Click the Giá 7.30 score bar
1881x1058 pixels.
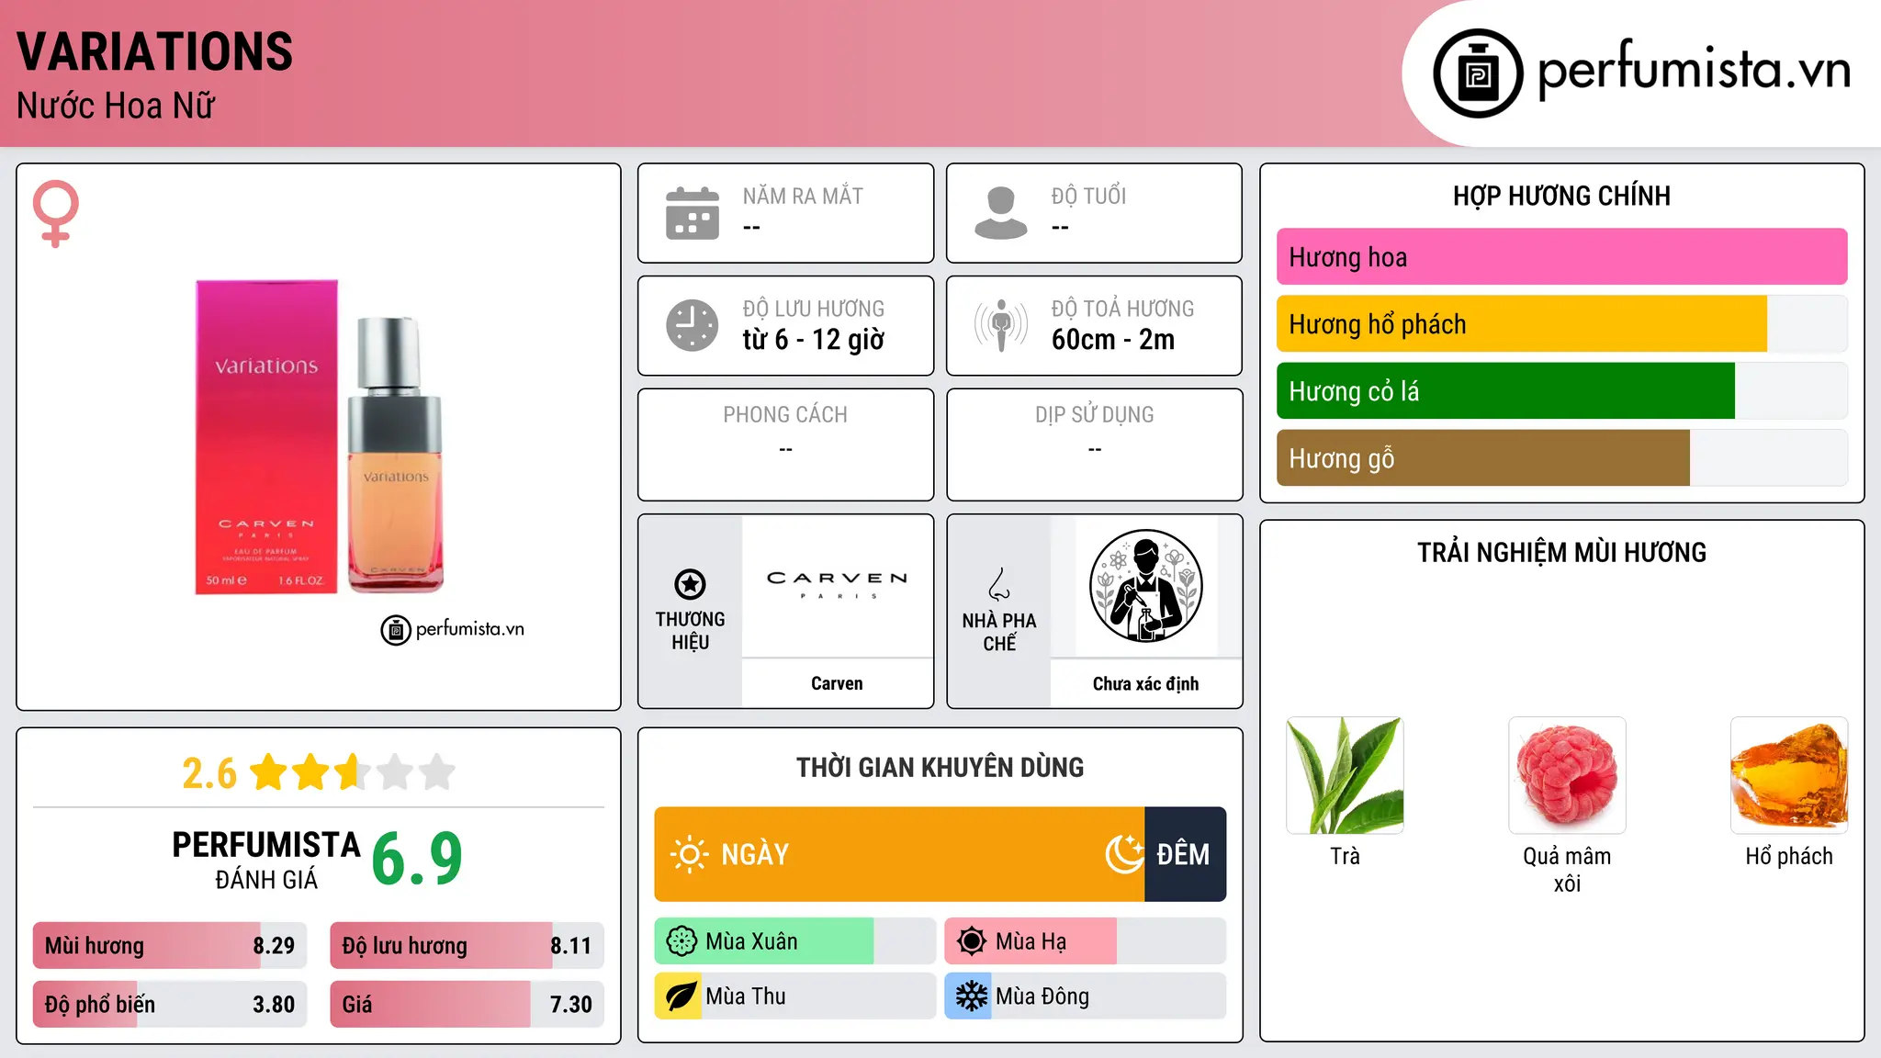tap(467, 1005)
